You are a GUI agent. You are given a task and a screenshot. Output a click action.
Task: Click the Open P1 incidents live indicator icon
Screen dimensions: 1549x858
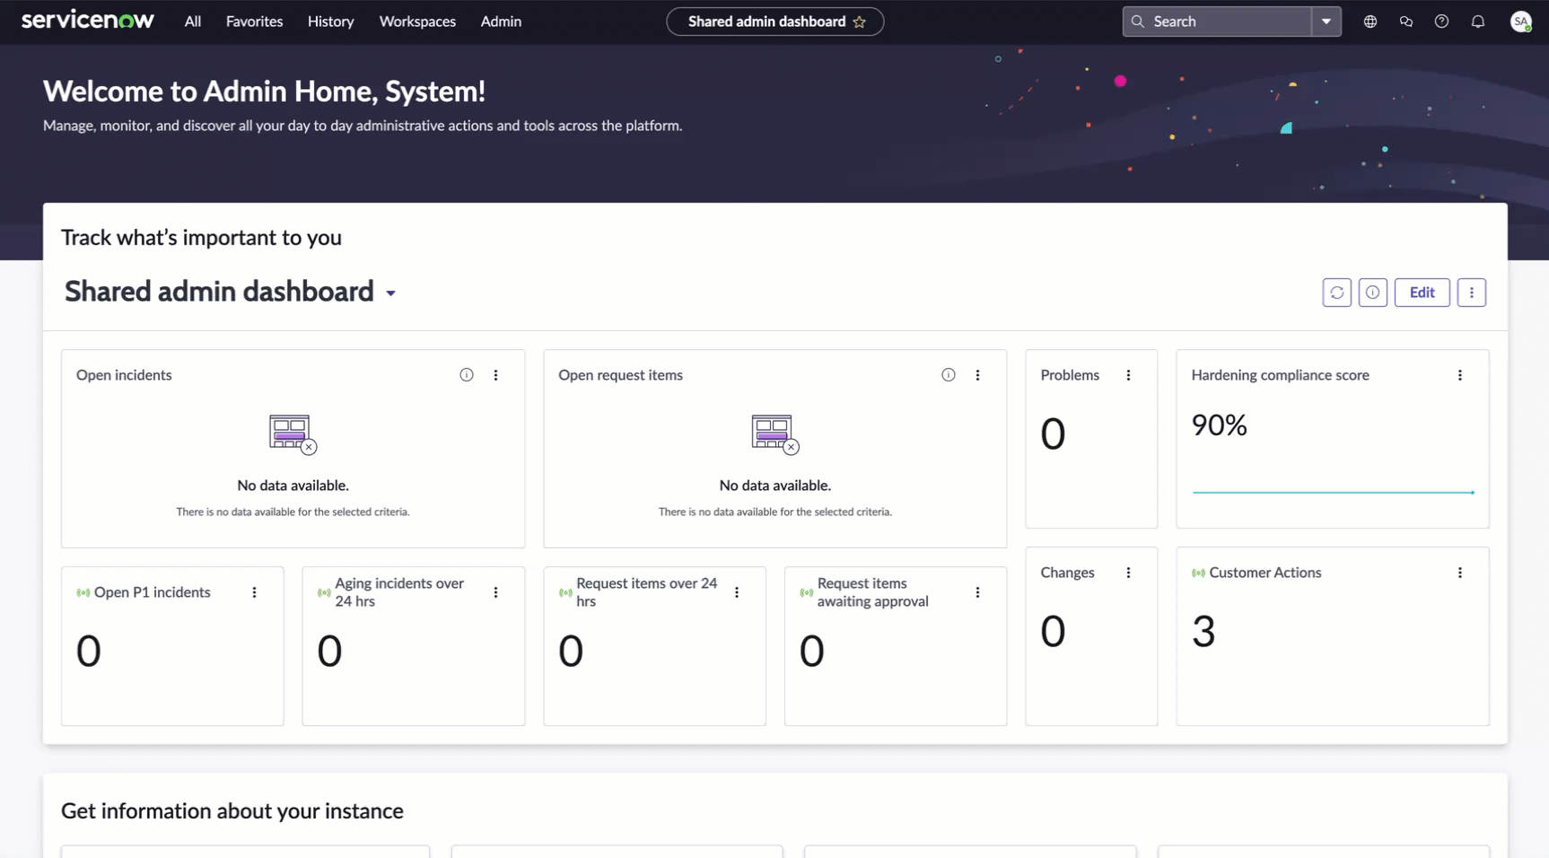83,593
